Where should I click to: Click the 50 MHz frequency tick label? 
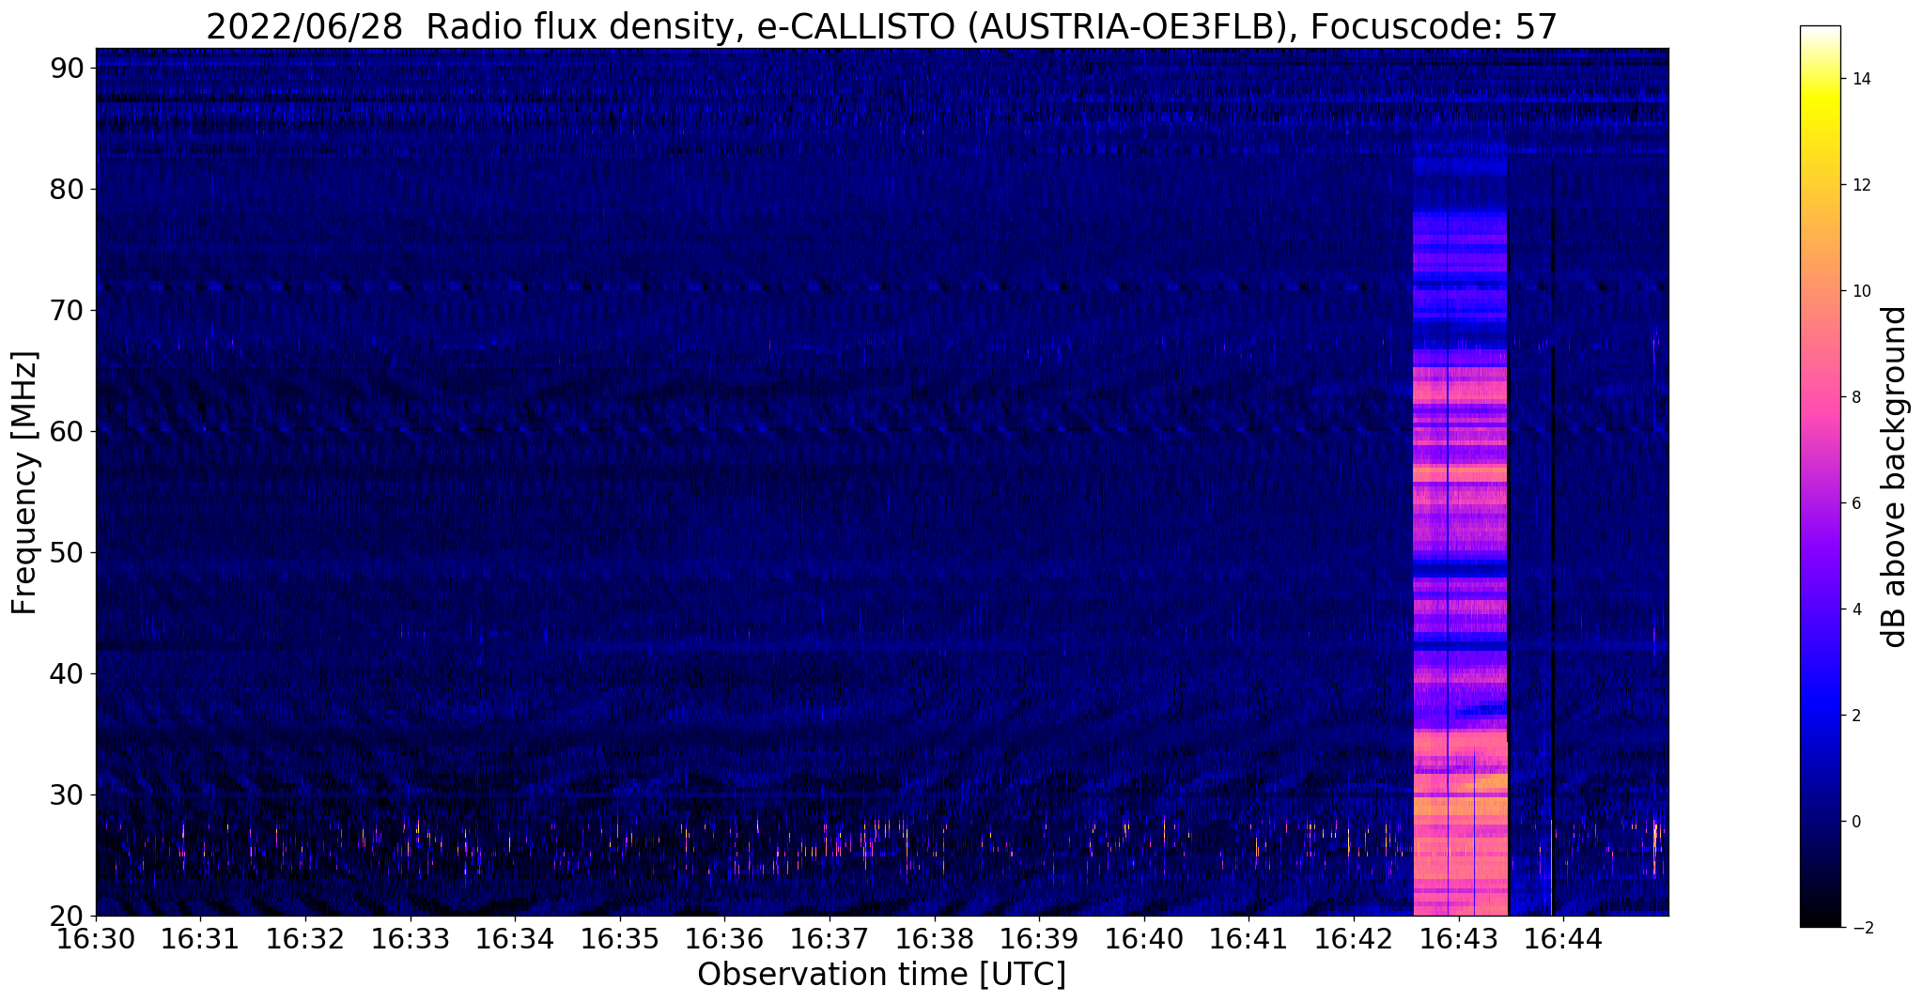coord(68,553)
